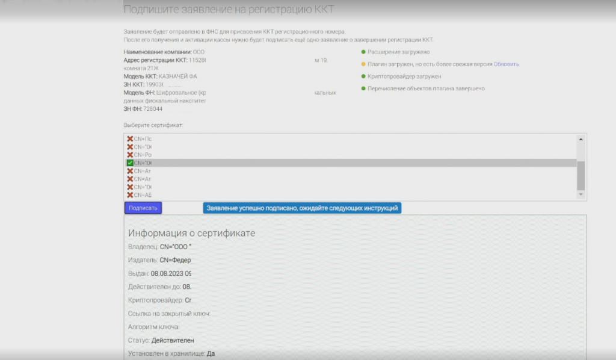The image size is (616, 360).
Task: Click the Обновить plugin update link
Action: pos(506,64)
